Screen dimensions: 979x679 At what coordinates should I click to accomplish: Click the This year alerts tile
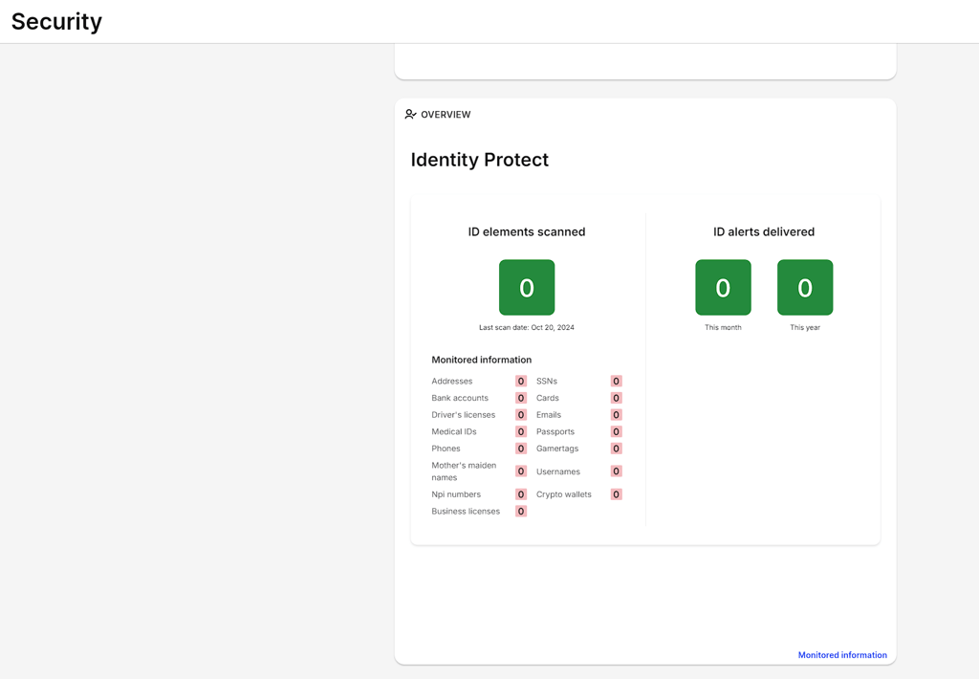point(805,287)
